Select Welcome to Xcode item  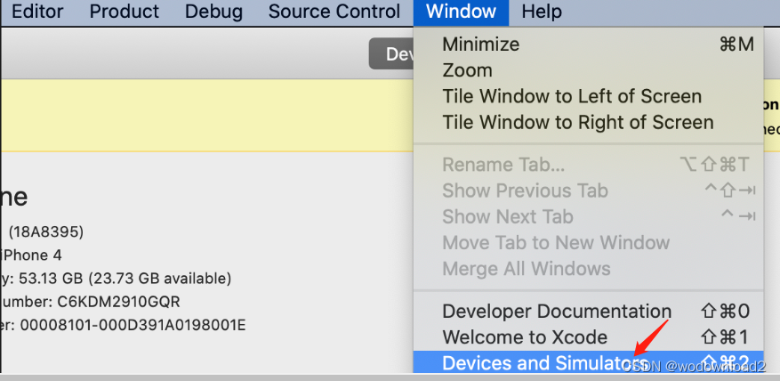coord(524,337)
